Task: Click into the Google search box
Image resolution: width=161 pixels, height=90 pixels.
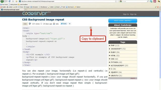Action: click(135, 1)
